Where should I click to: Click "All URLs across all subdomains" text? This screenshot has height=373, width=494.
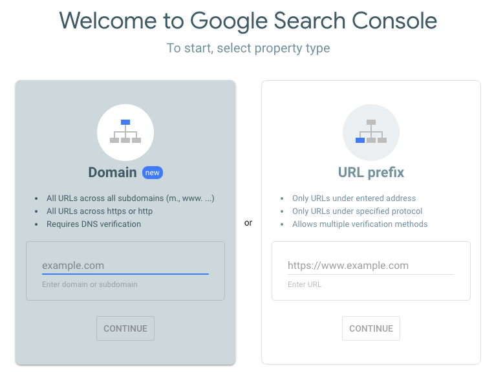[130, 198]
